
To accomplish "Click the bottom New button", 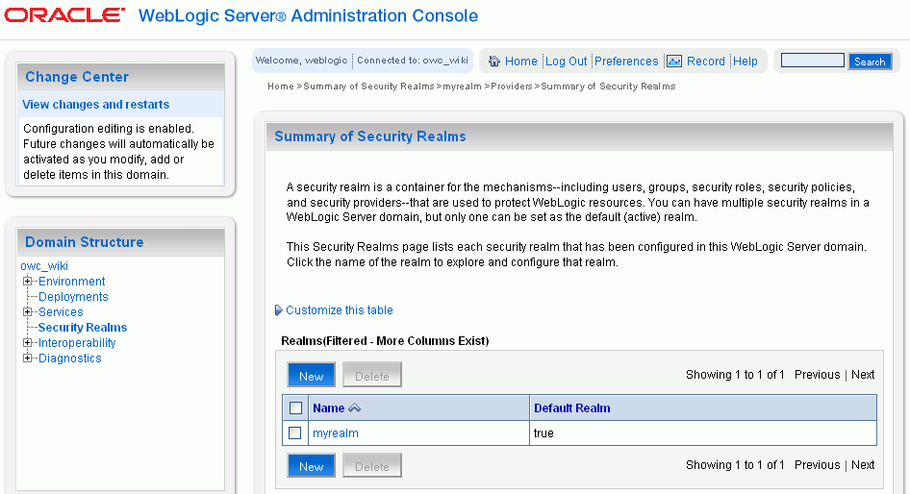I will [x=311, y=465].
